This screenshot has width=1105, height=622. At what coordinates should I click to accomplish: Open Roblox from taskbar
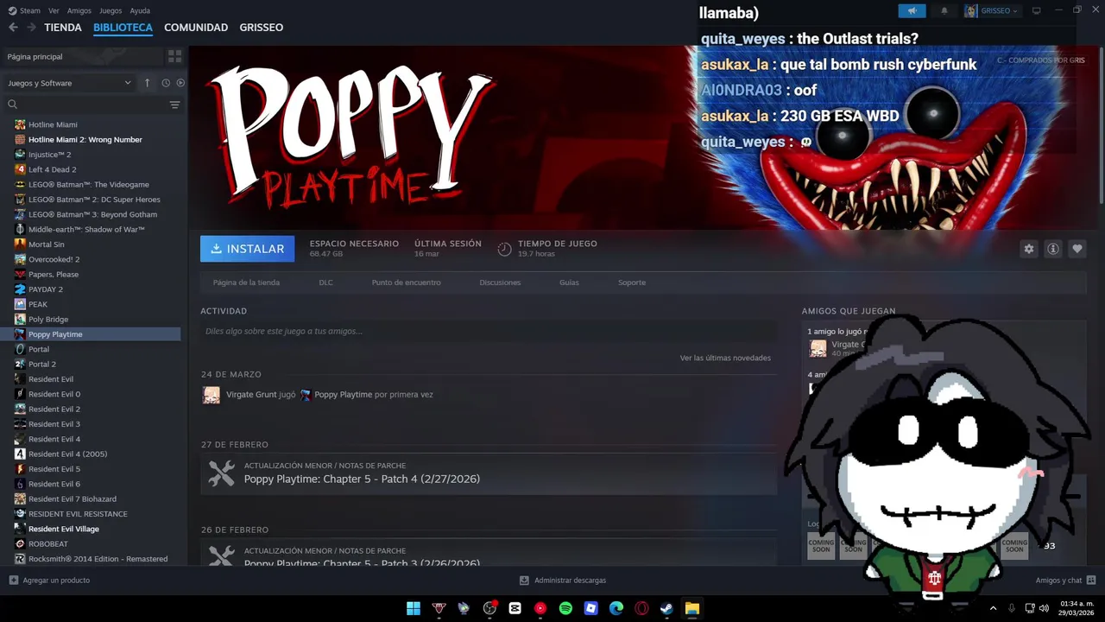pos(590,608)
